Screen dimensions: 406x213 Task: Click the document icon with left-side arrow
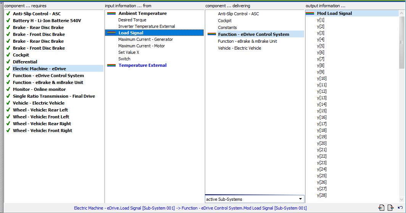pos(381,208)
